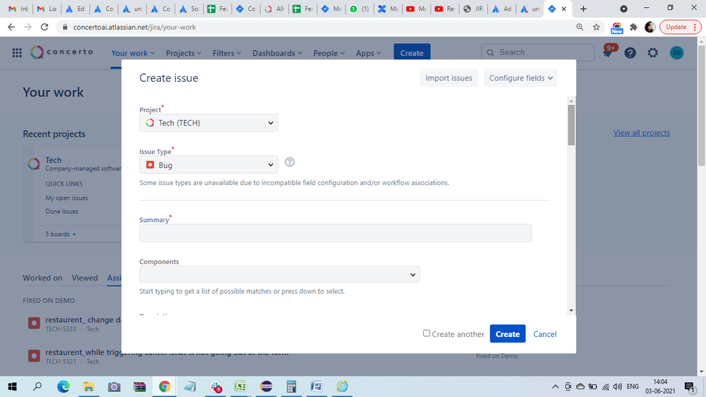Open the Components dropdown
Viewport: 706px width, 397px height.
coord(280,274)
